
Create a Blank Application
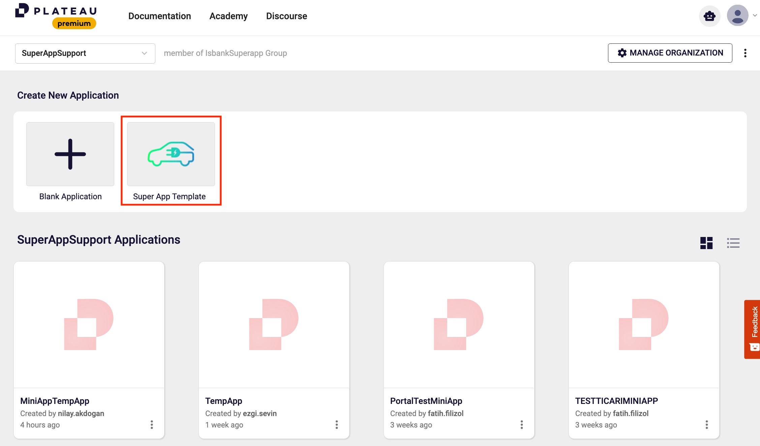click(x=70, y=154)
